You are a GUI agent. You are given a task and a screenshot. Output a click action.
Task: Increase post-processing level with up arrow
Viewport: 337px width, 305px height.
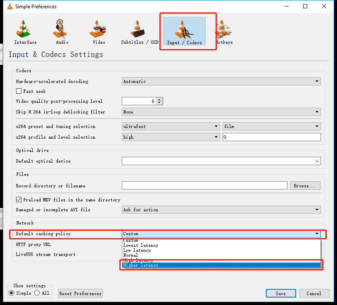click(159, 99)
